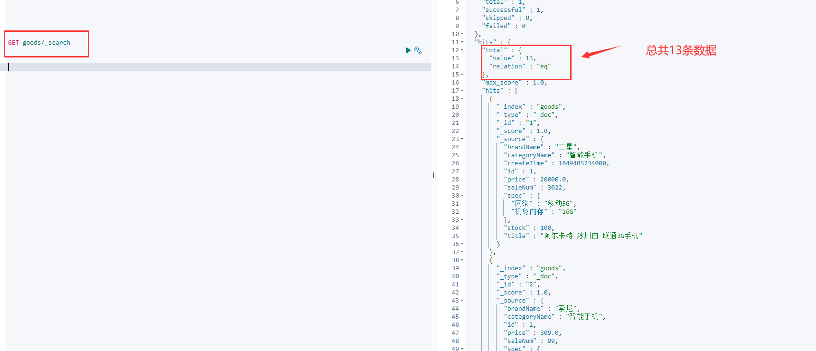The width and height of the screenshot is (816, 351).
Task: Click the panel divider handle between editors
Action: pos(434,175)
